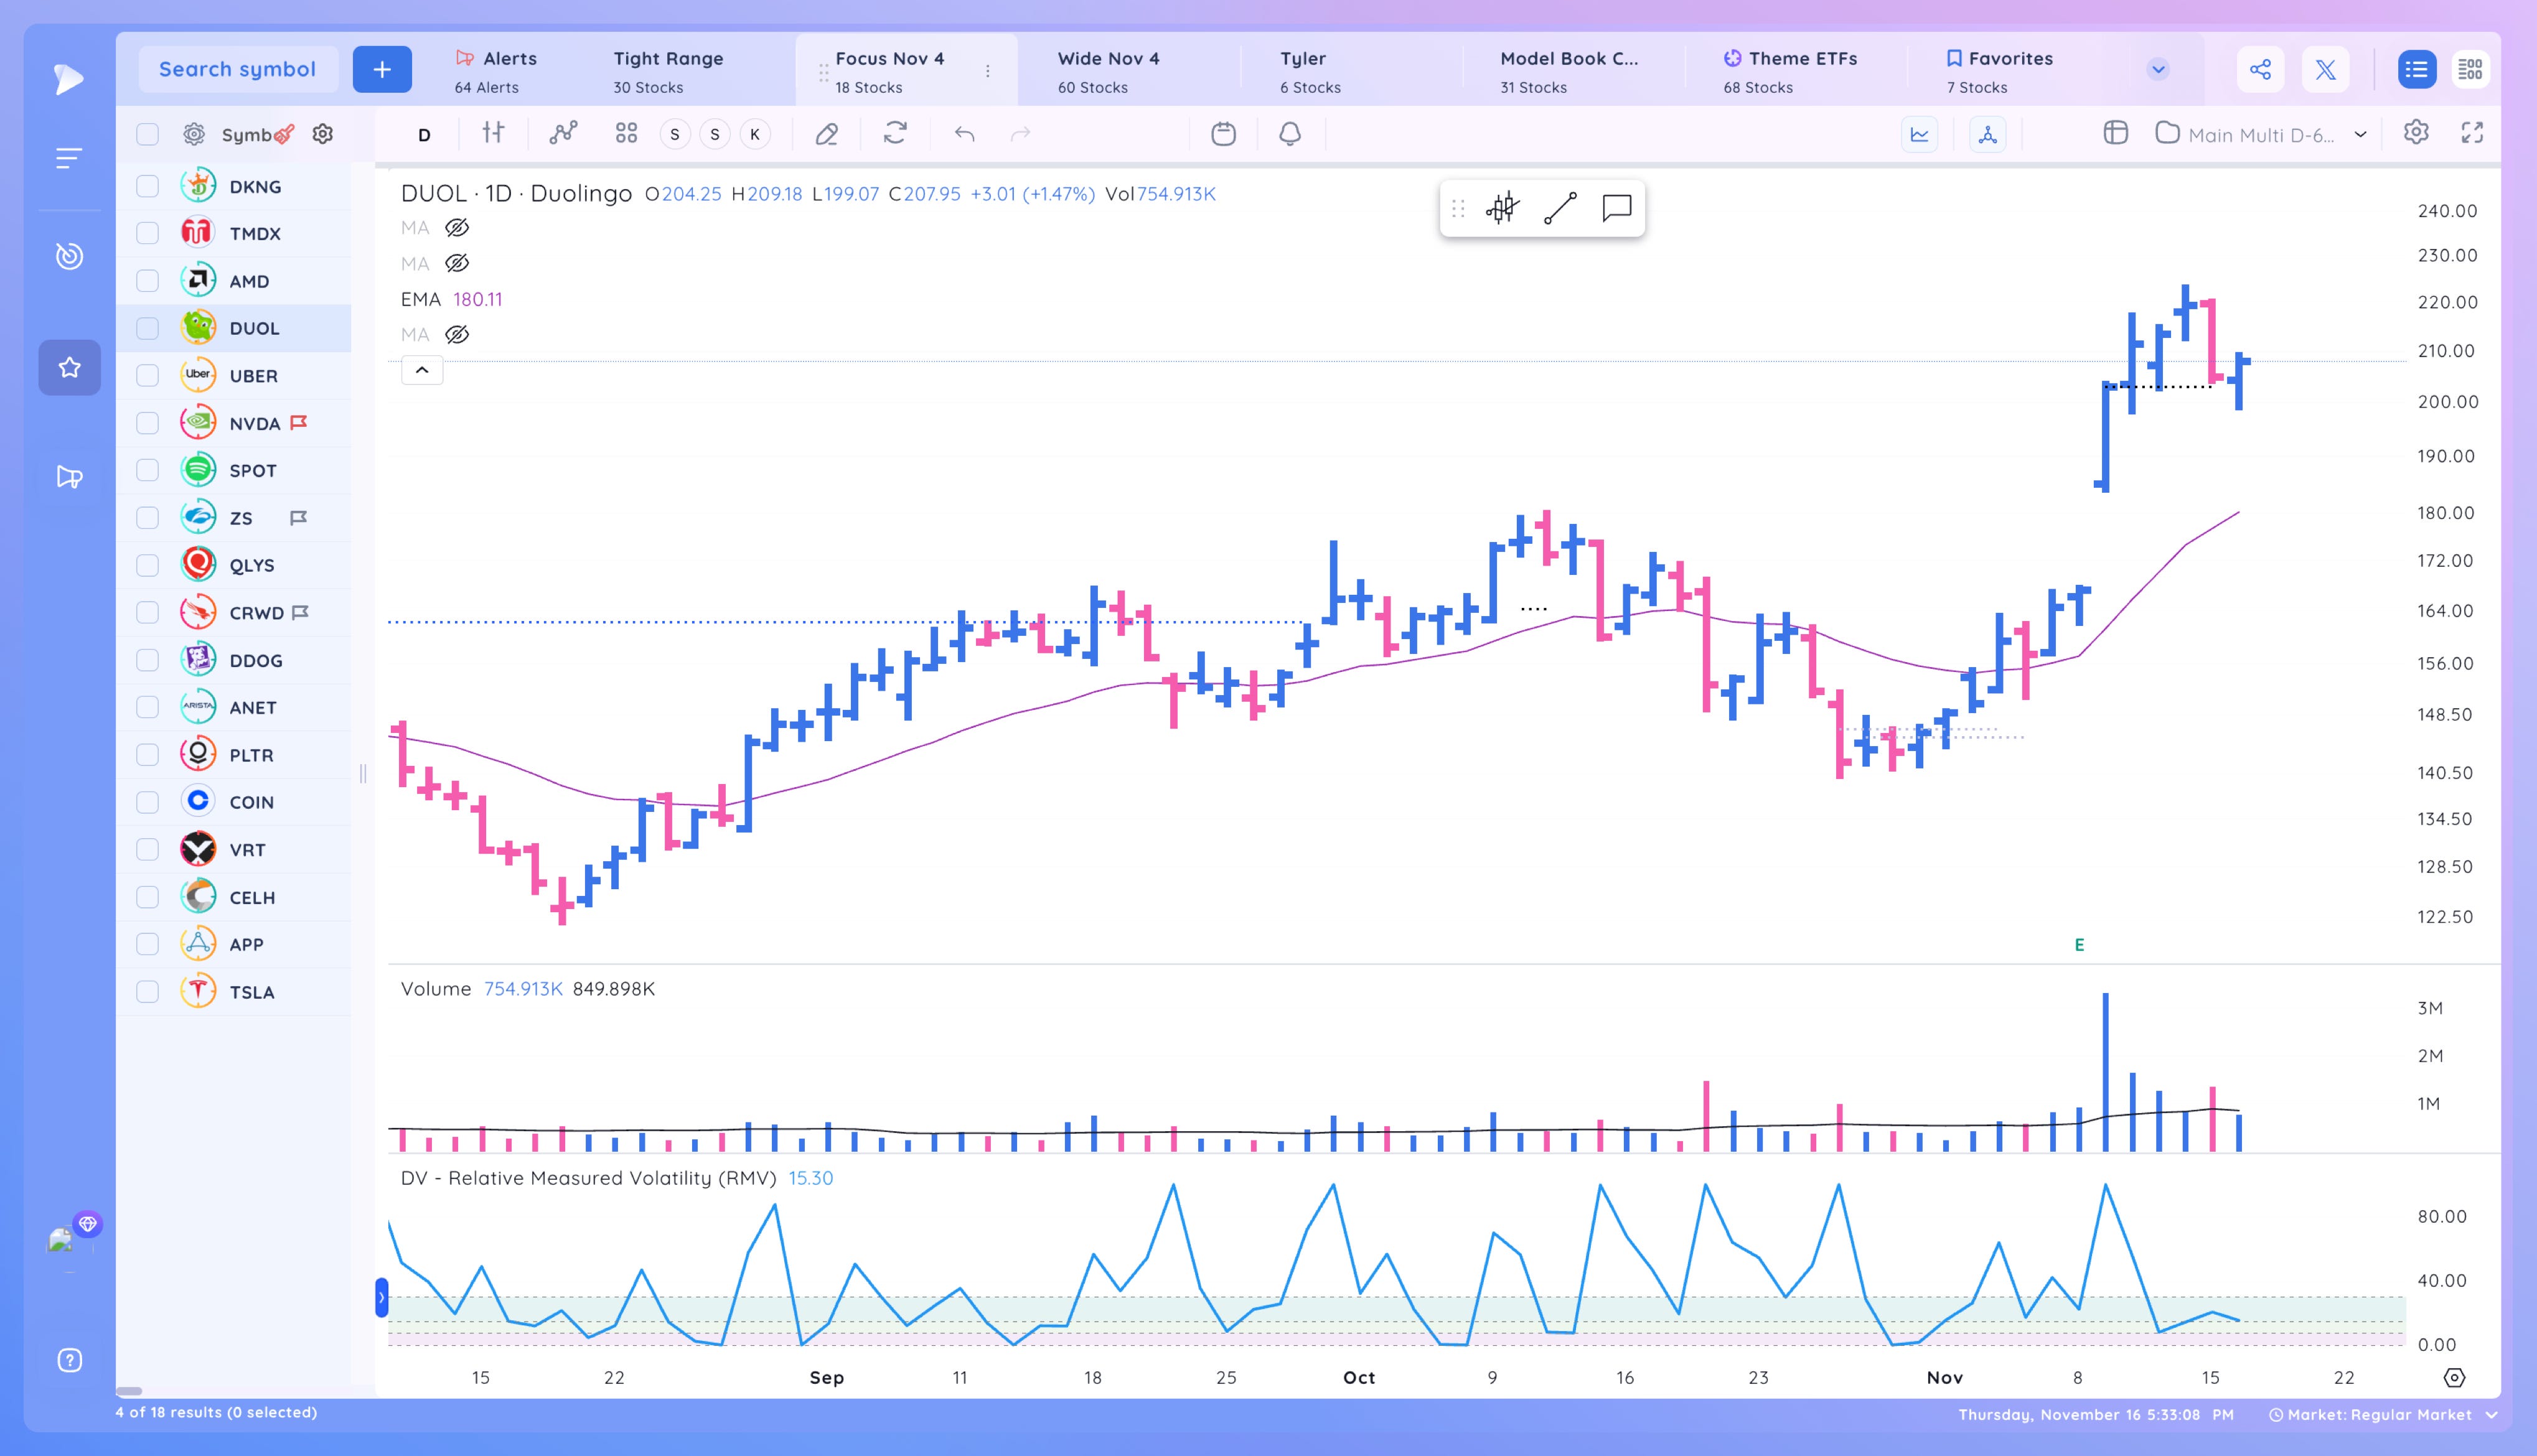Select the trend line tool in floating toolbar
Viewport: 2537px width, 1456px height.
click(x=1560, y=208)
